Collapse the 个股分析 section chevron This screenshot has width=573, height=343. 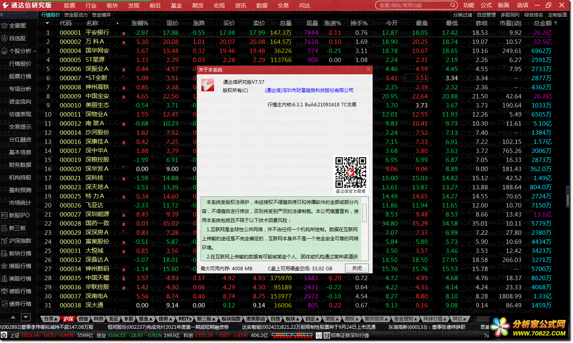35,51
